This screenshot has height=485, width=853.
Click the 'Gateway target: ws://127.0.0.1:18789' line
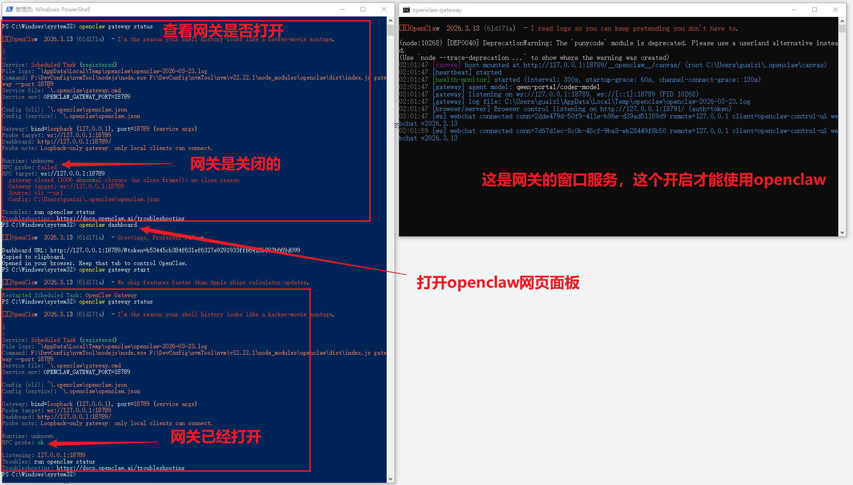click(x=66, y=187)
